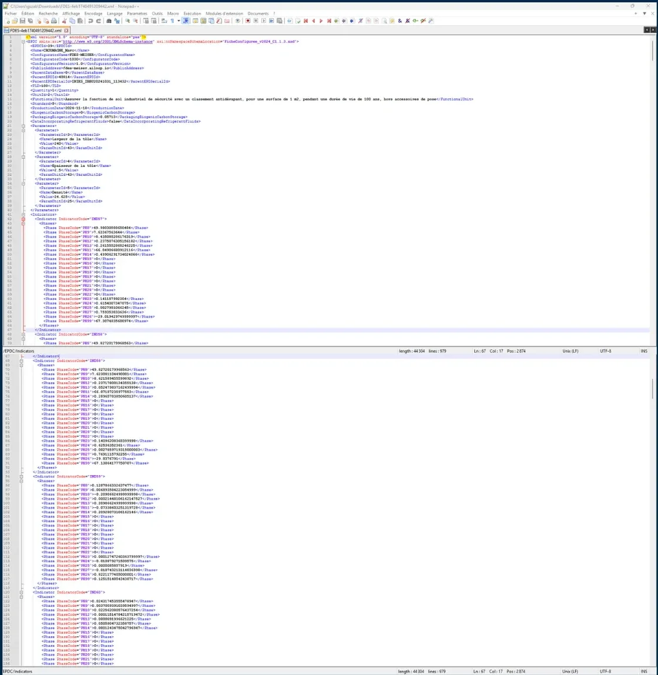Toggle Word Wrap in the toolbar
Viewport: 658px width, 675px height.
164,21
